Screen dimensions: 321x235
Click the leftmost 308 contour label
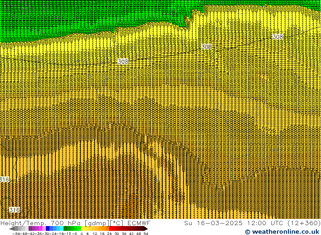click(123, 61)
